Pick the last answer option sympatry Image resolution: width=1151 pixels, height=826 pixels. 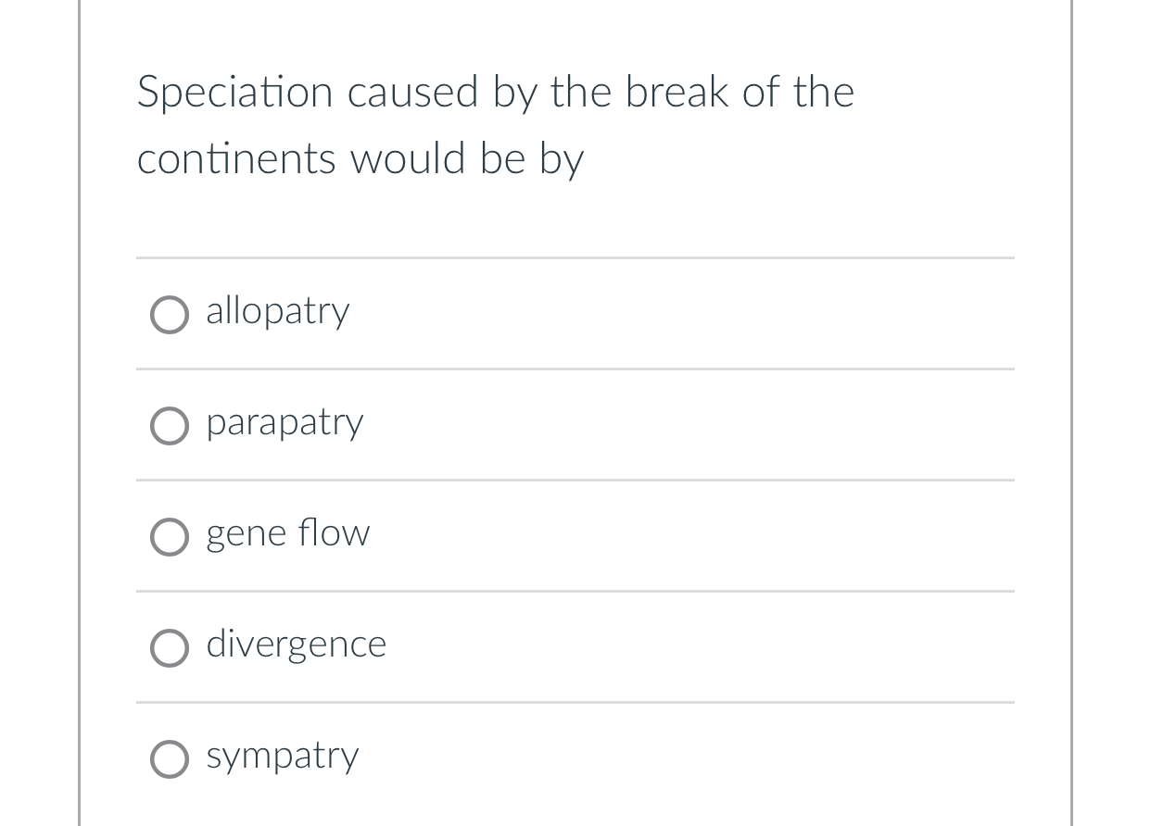click(170, 759)
